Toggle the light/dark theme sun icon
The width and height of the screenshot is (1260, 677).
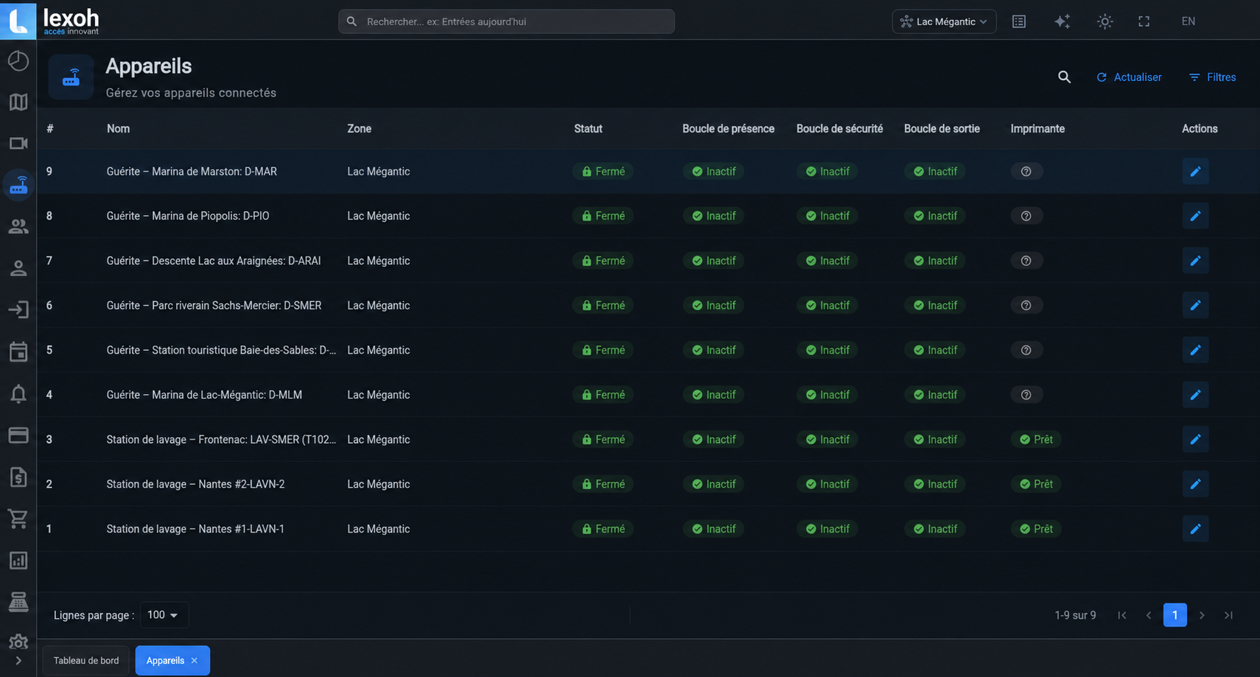click(x=1105, y=21)
